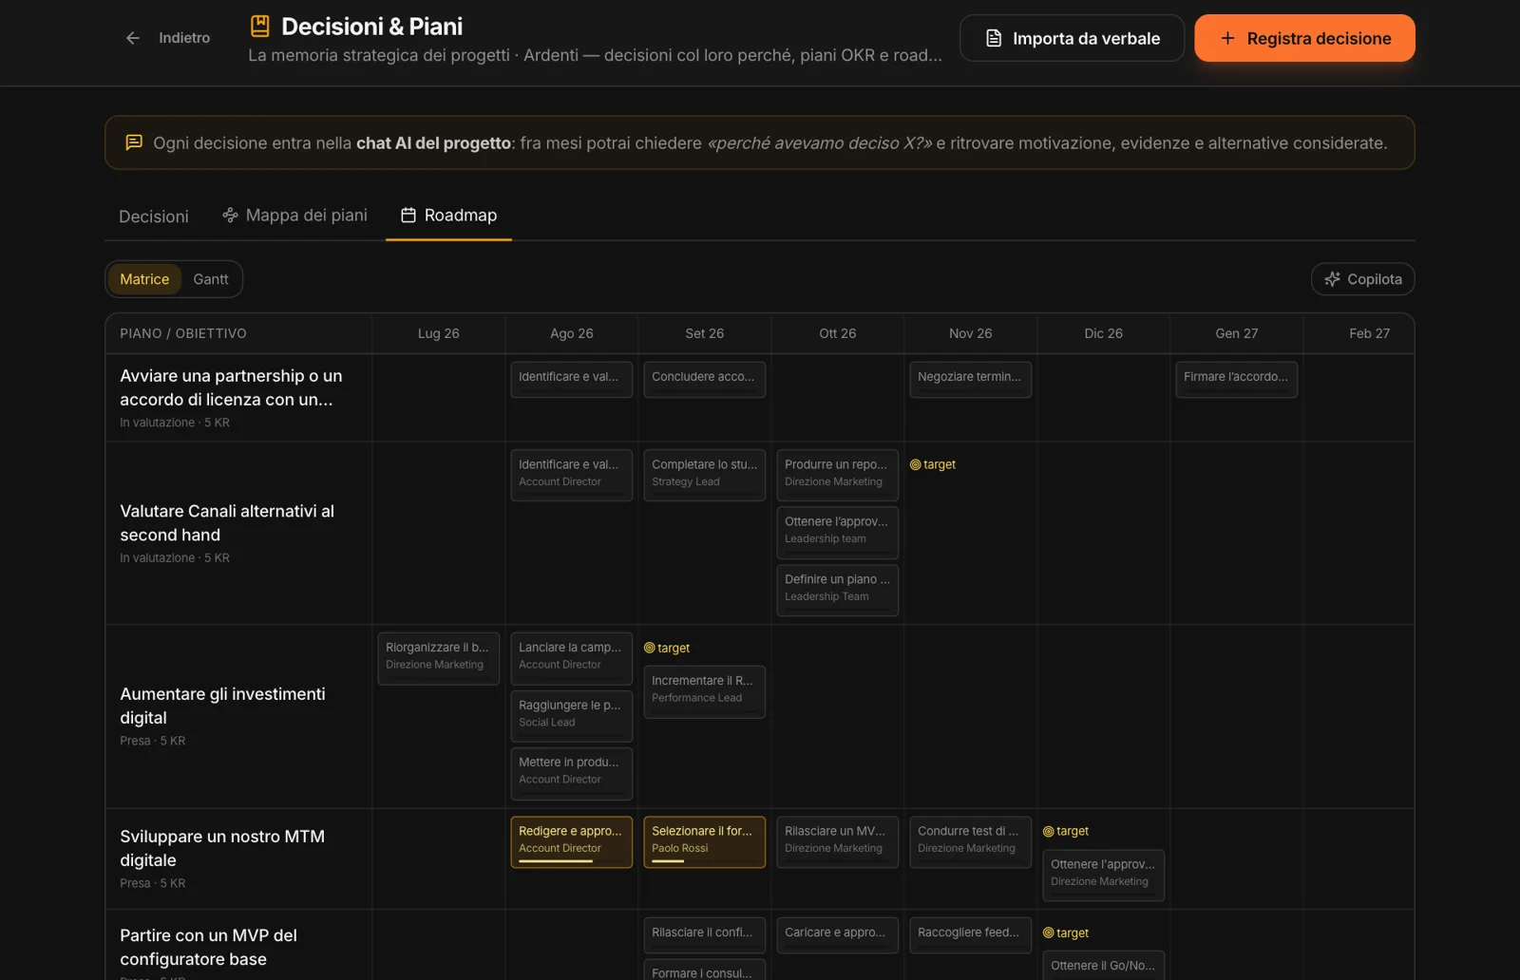Click the target icon in Sviluppare MTM row
The width and height of the screenshot is (1520, 980).
coord(1048,831)
